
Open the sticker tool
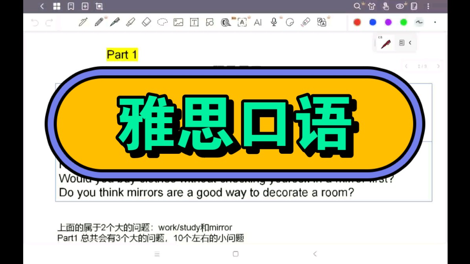pyautogui.click(x=290, y=22)
